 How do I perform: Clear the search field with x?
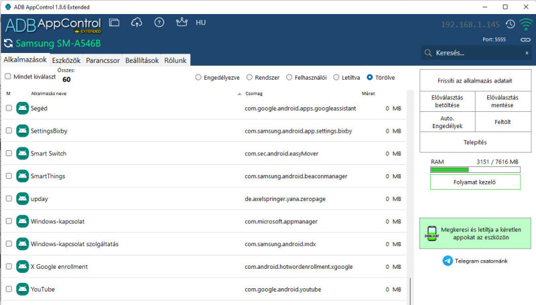tap(527, 53)
